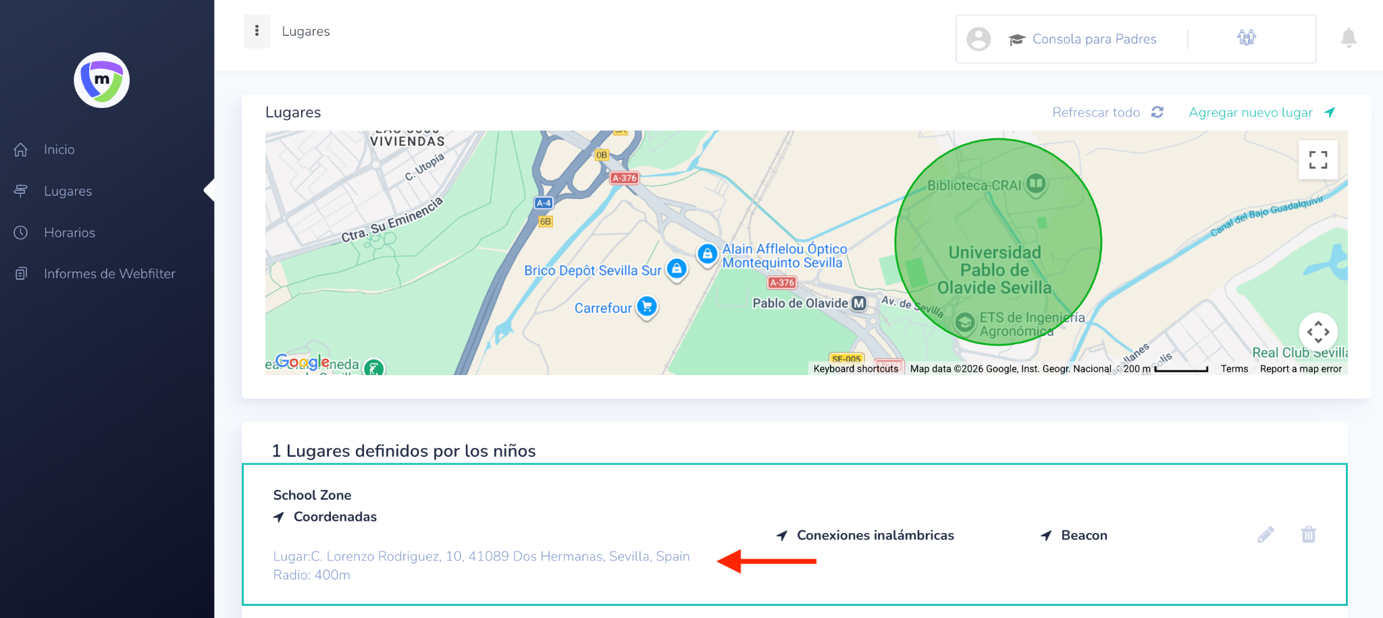
Task: Click the Carrefour shopping marker on map
Action: pyautogui.click(x=647, y=307)
